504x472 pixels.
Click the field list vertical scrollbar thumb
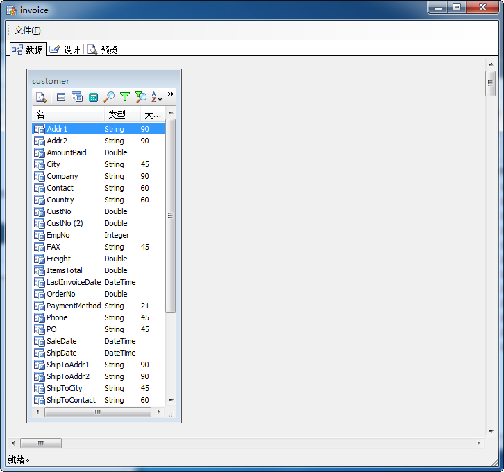coord(171,216)
